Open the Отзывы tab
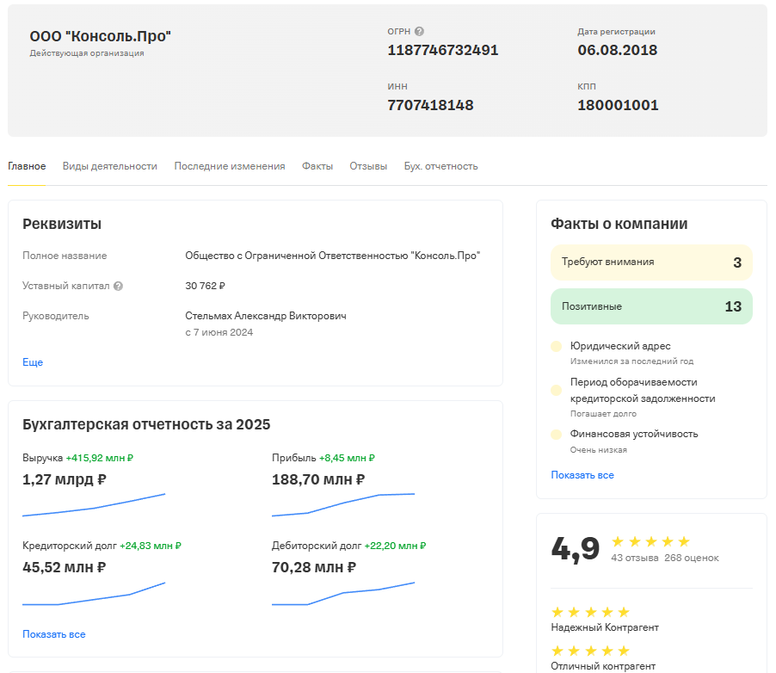Screen dimensions: 776x673 pos(368,166)
